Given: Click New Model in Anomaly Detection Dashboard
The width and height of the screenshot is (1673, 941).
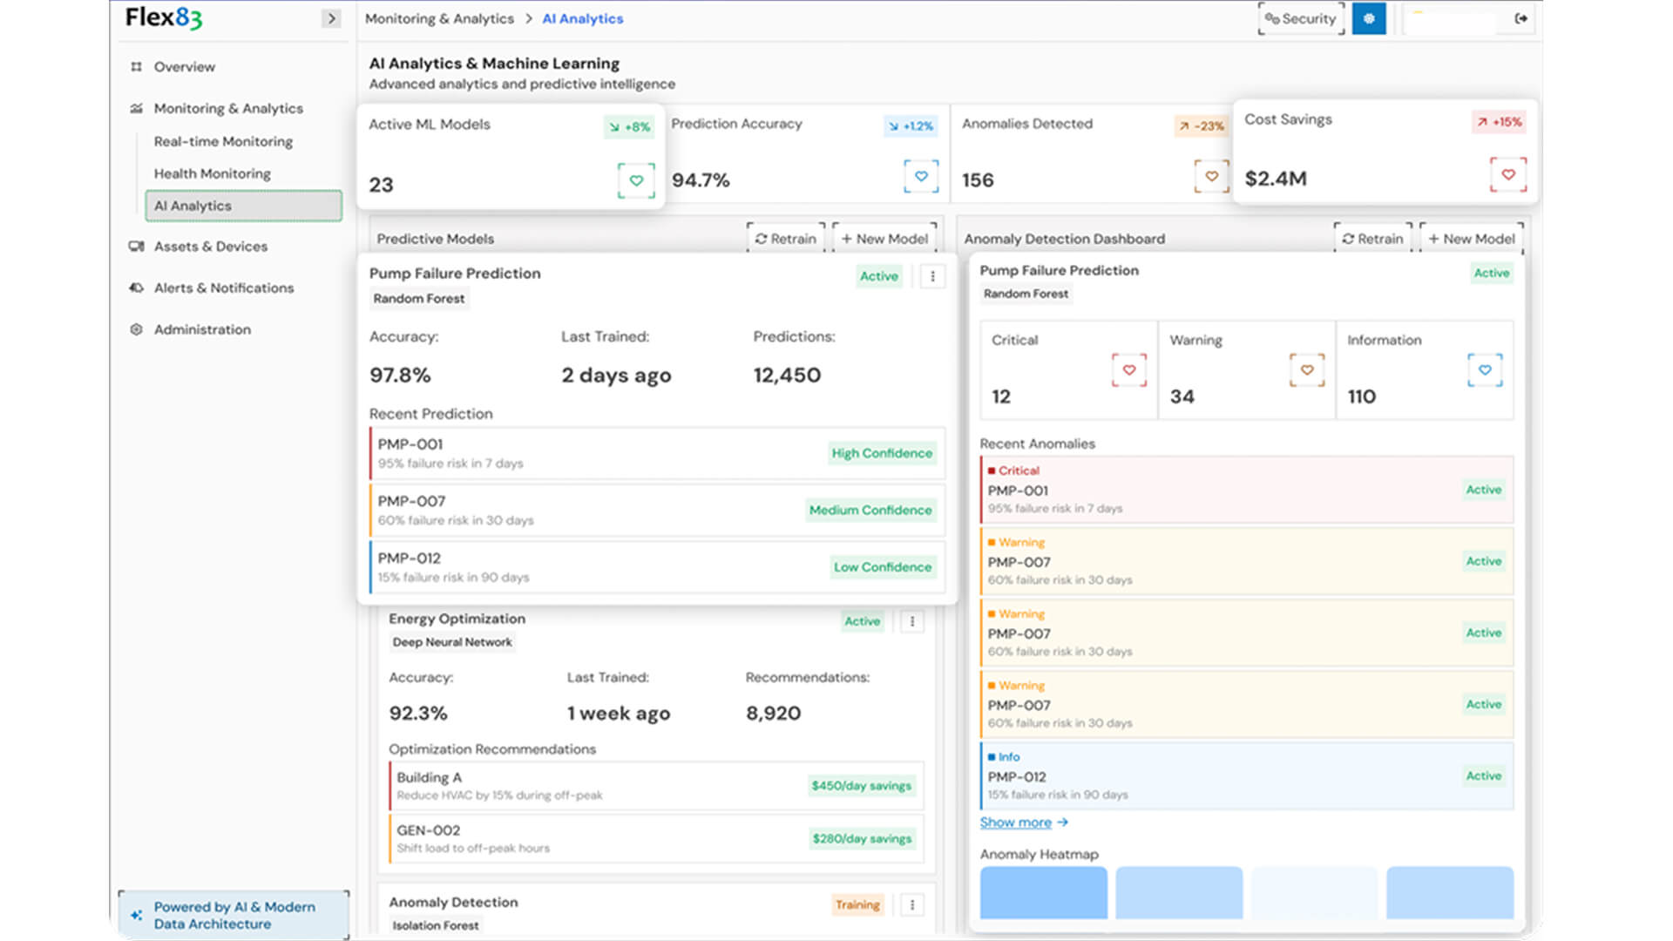Looking at the screenshot, I should coord(1471,239).
